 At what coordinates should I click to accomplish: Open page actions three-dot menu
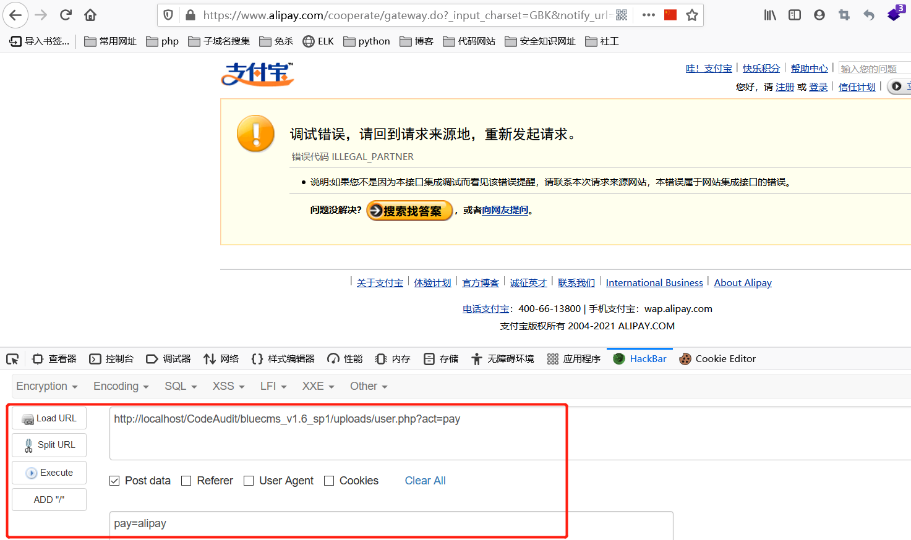coord(648,15)
